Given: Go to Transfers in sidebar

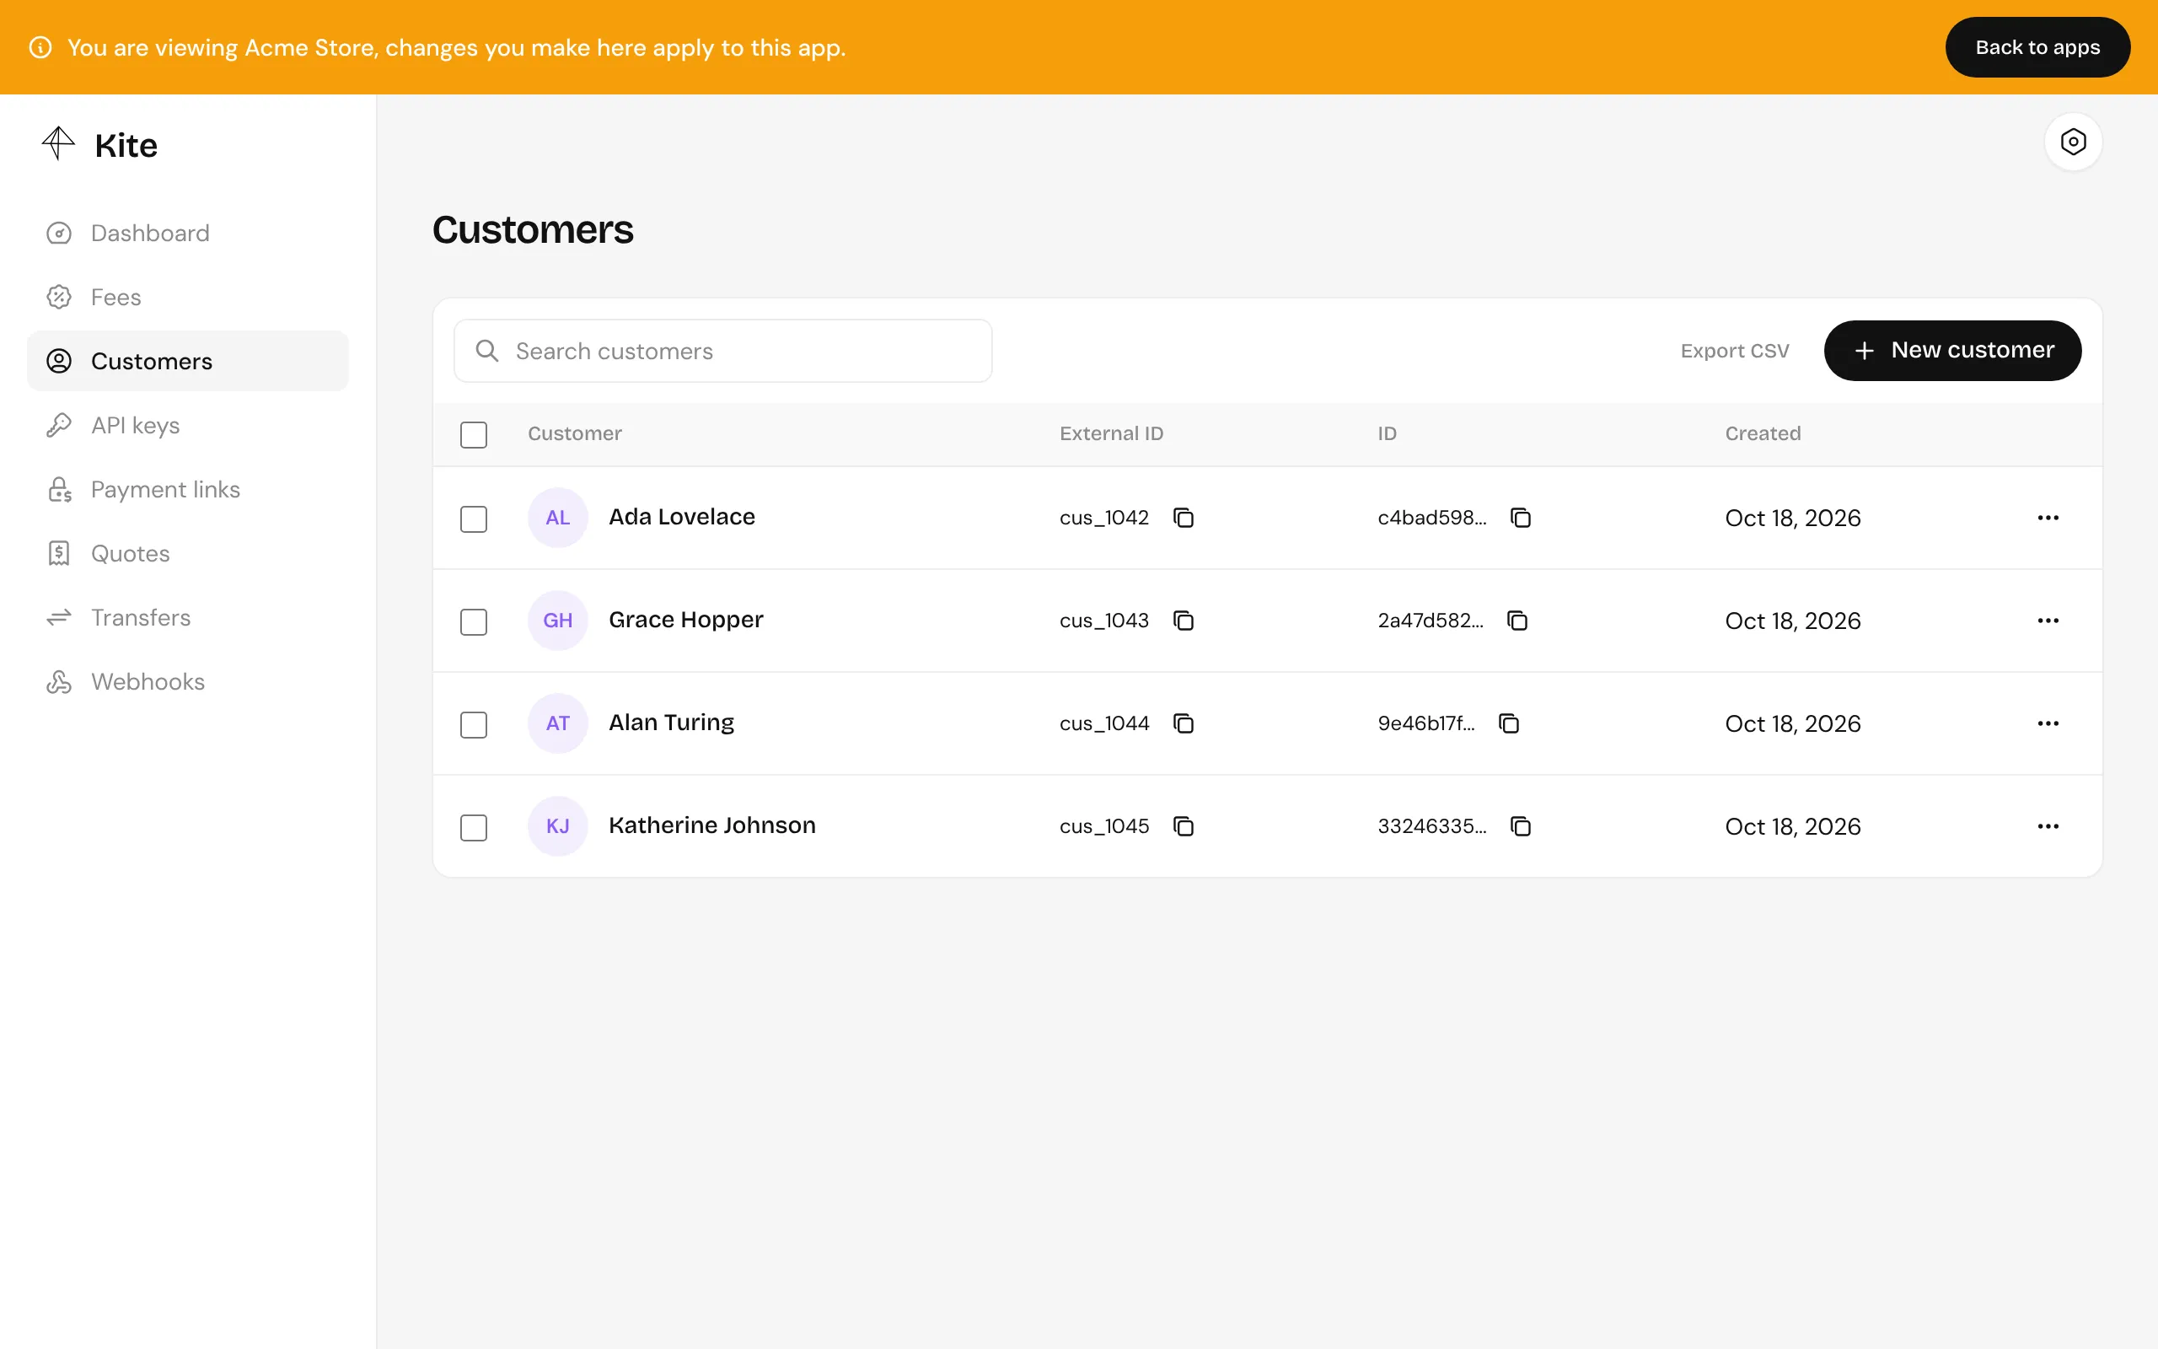Looking at the screenshot, I should coord(187,617).
